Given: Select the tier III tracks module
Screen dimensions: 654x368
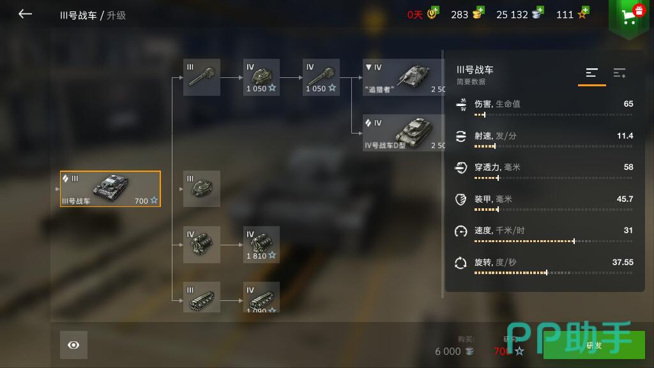Looking at the screenshot, I should click(x=202, y=297).
